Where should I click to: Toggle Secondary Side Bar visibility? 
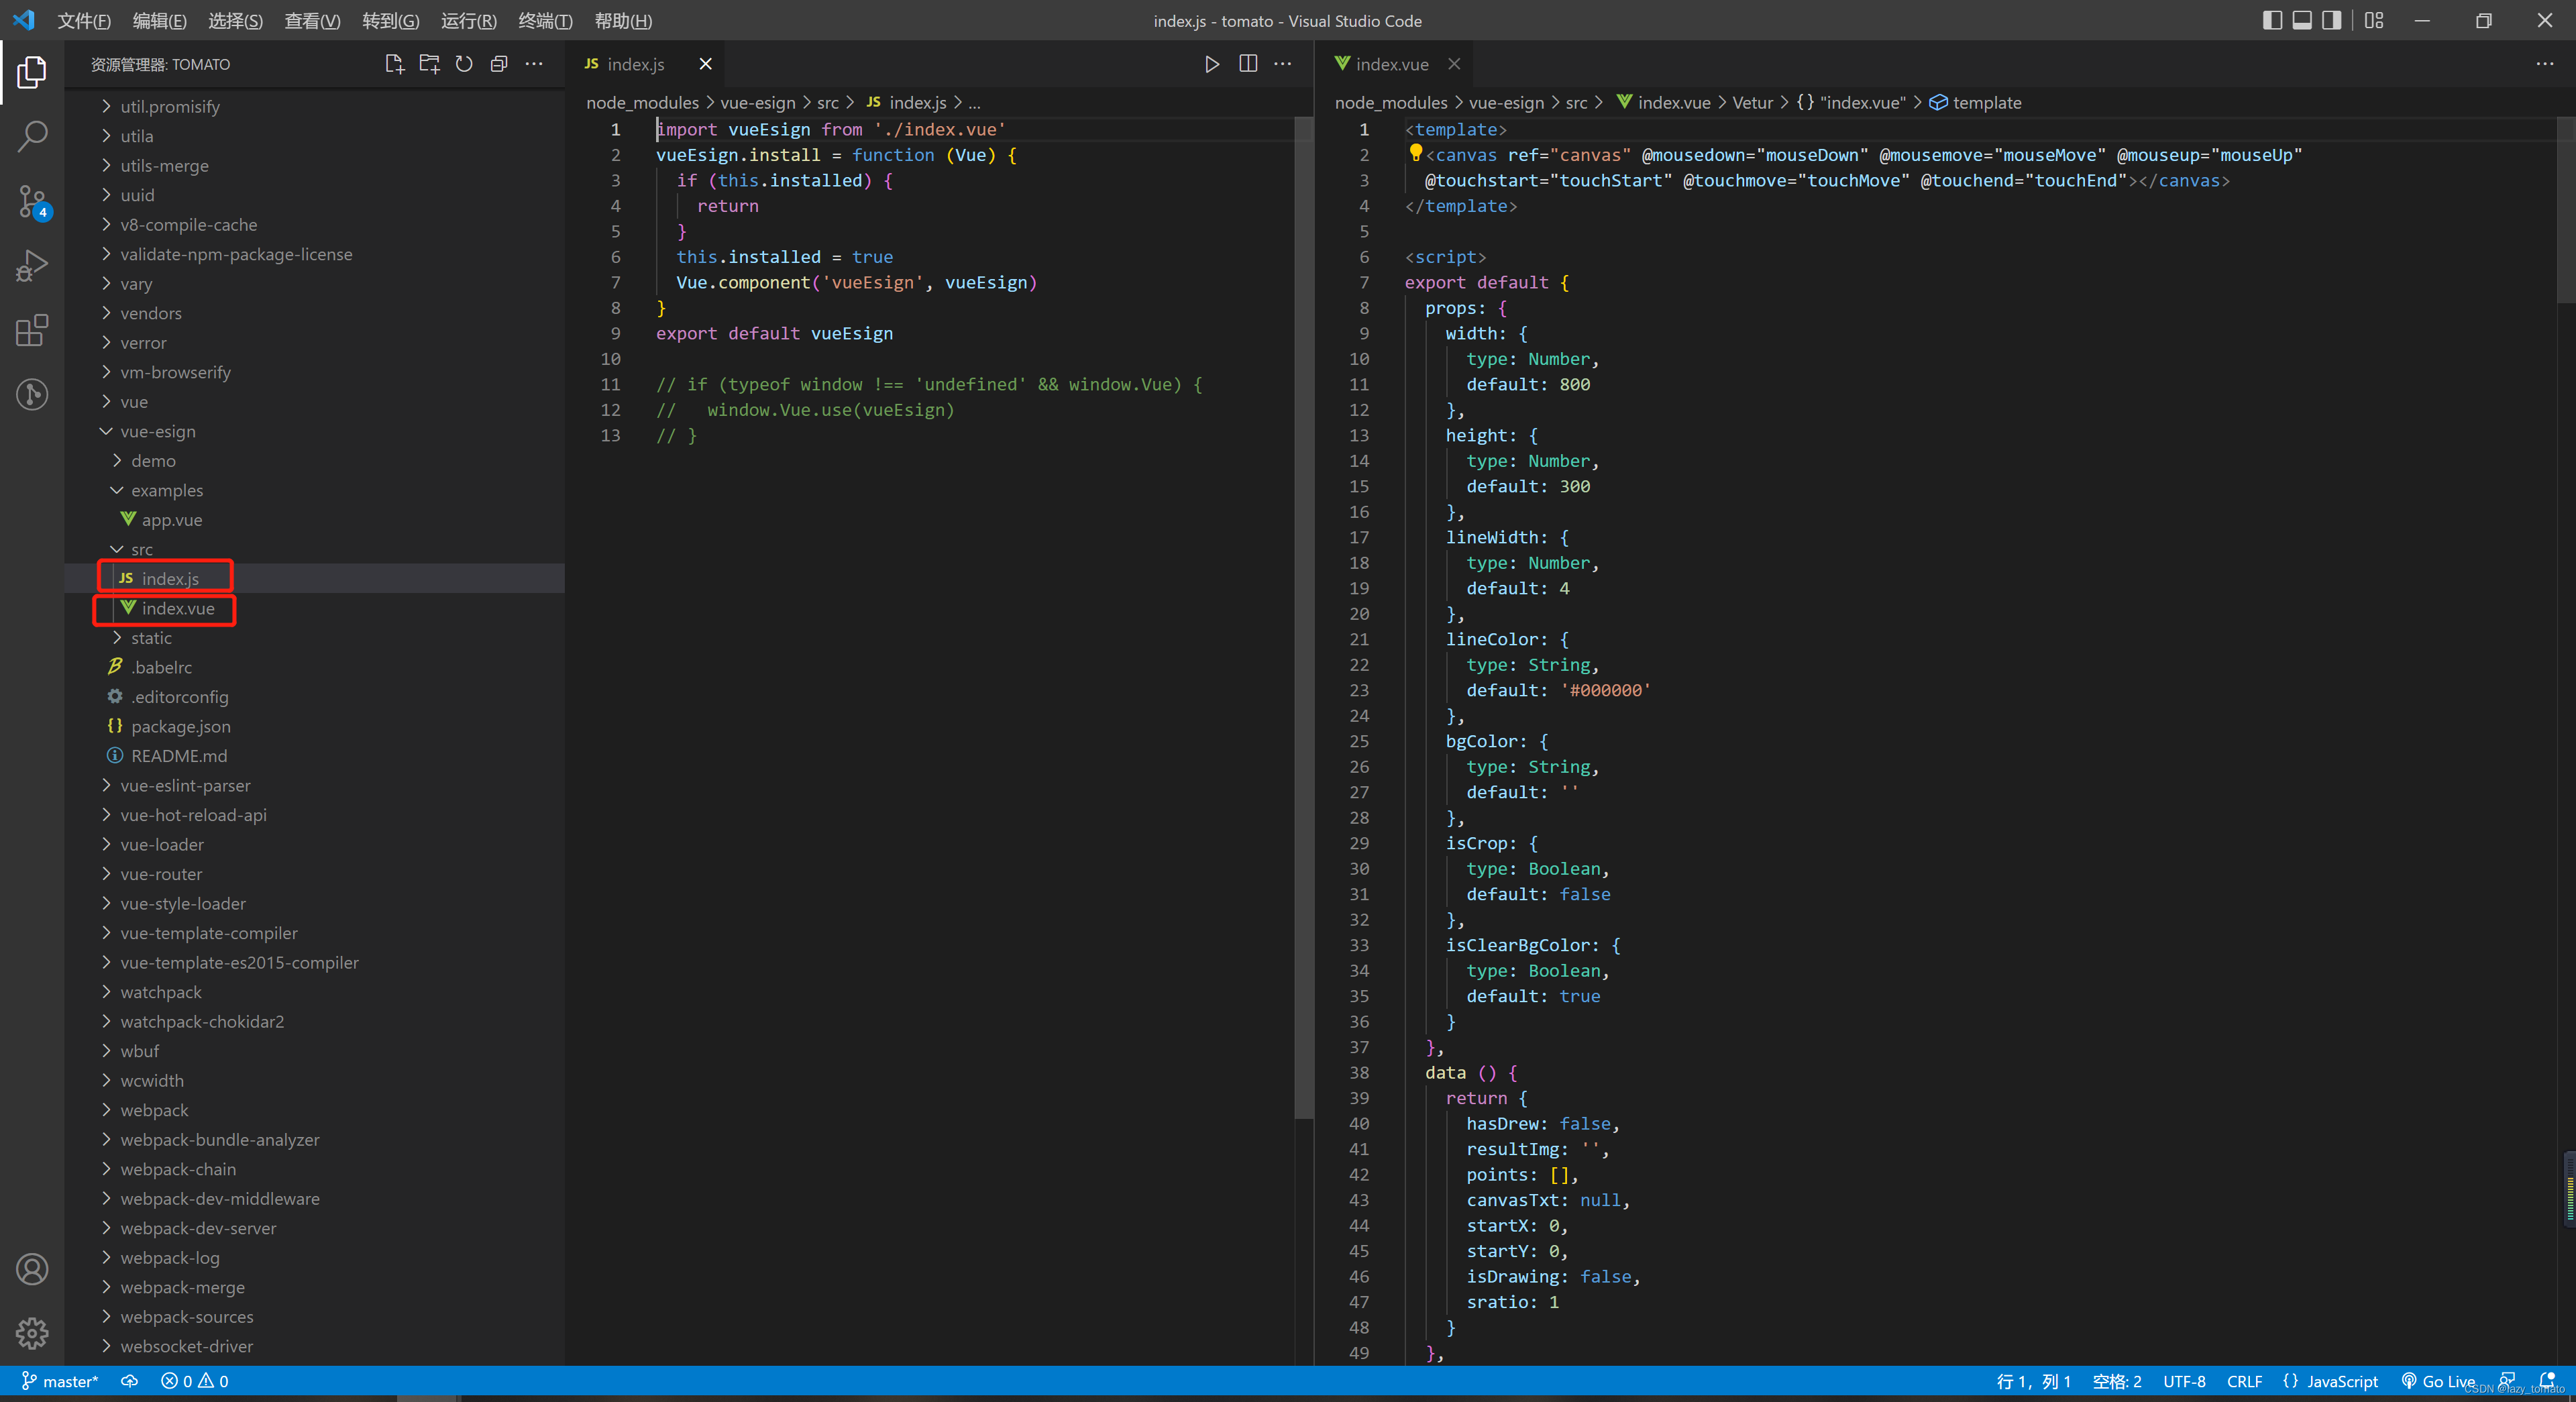coord(2332,20)
